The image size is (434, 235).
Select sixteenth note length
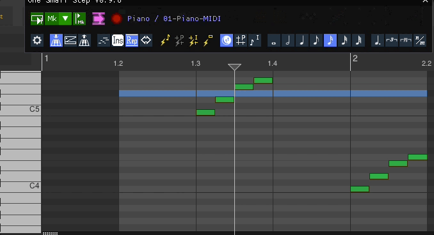pos(330,40)
